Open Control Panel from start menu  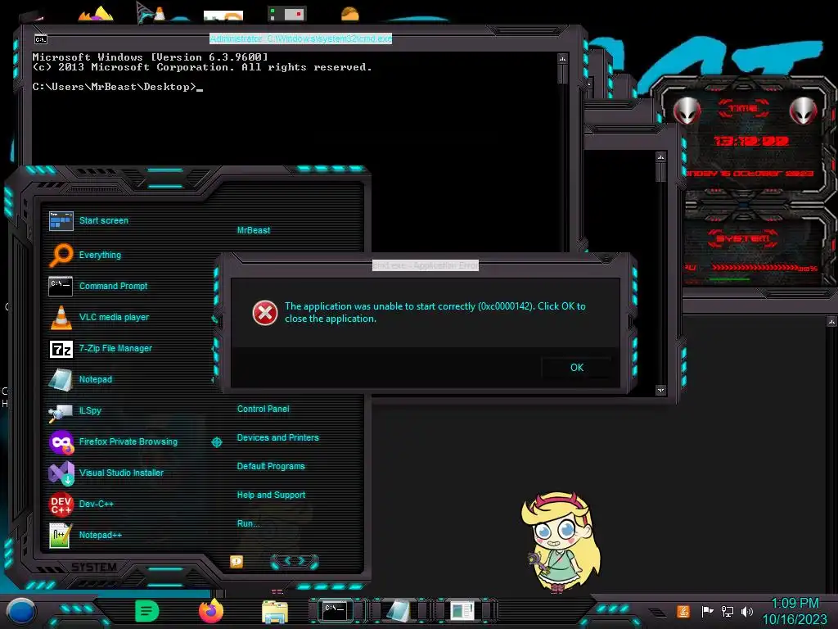[263, 409]
